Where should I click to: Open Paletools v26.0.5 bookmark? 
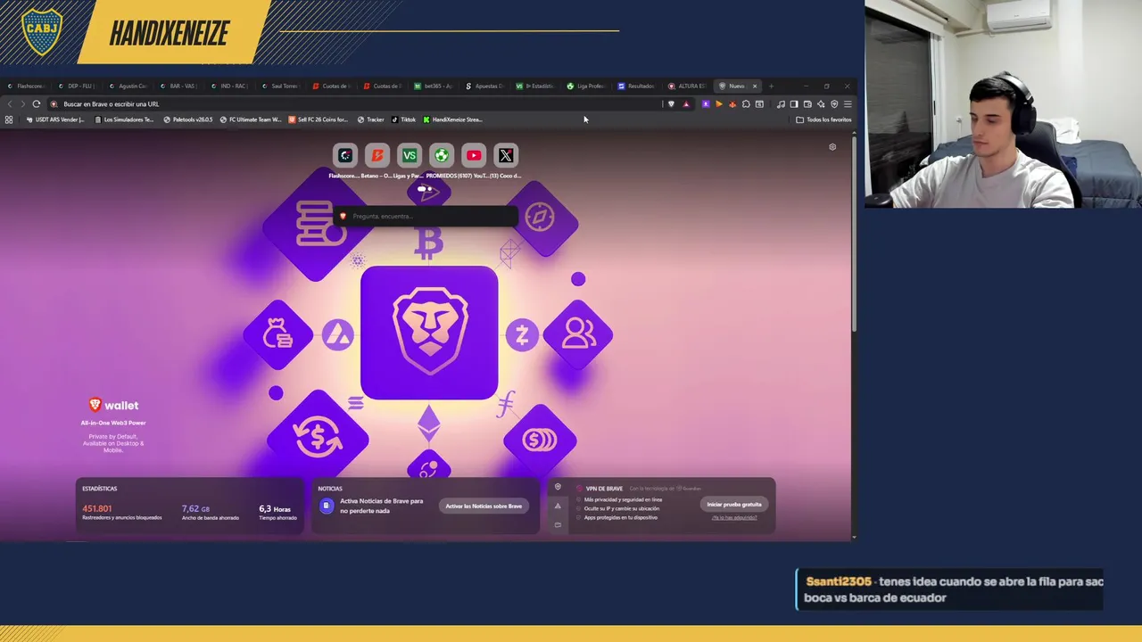tap(188, 119)
